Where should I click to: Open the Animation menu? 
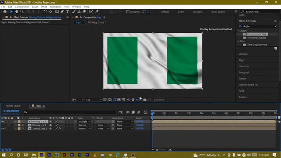coord(55,7)
